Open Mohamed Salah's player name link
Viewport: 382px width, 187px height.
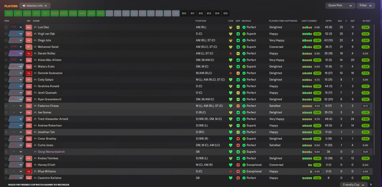click(48, 47)
